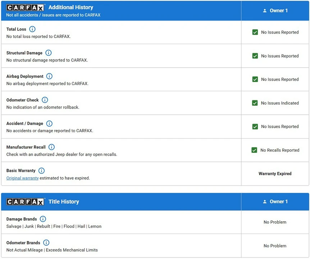Click 'No Issues Reported' for Total Loss

click(x=280, y=32)
